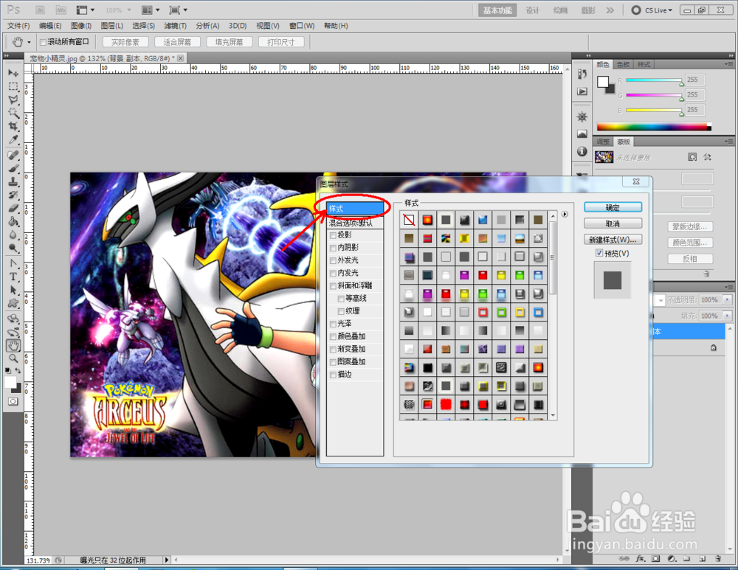Enable the 描边 (Stroke) checkbox
Image resolution: width=738 pixels, height=570 pixels.
[x=334, y=375]
